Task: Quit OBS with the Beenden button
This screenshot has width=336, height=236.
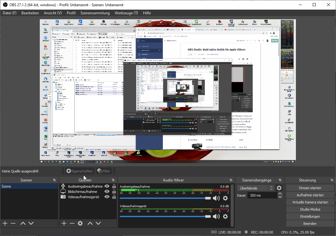Action: (310, 224)
